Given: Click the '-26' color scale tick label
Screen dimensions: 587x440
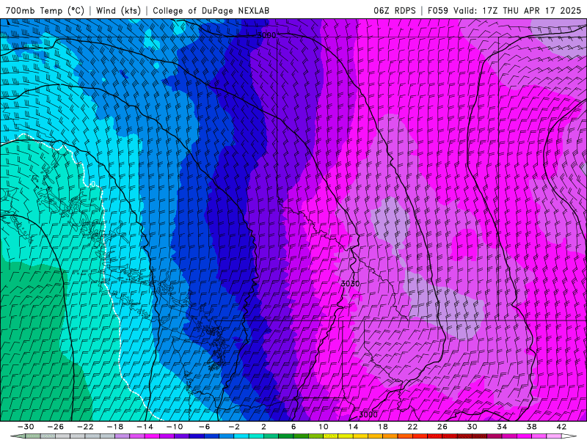Looking at the screenshot, I should (x=56, y=427).
